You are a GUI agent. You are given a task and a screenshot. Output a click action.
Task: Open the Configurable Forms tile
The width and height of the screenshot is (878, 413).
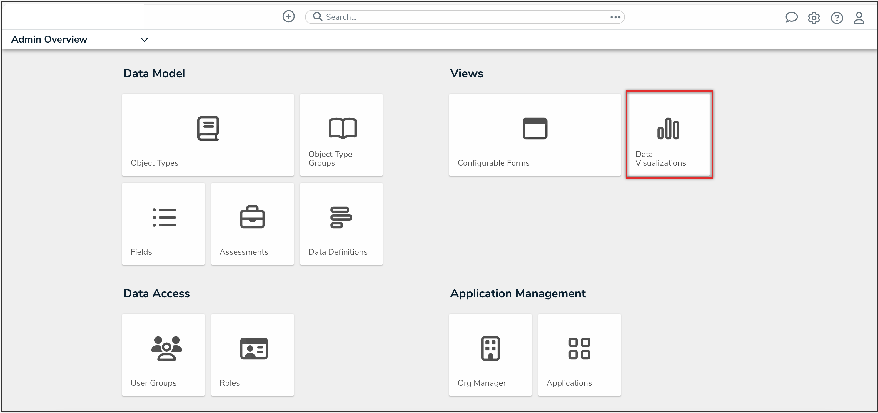point(535,135)
